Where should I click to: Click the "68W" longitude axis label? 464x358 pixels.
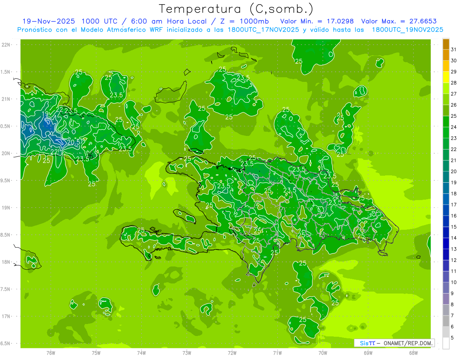(413, 353)
